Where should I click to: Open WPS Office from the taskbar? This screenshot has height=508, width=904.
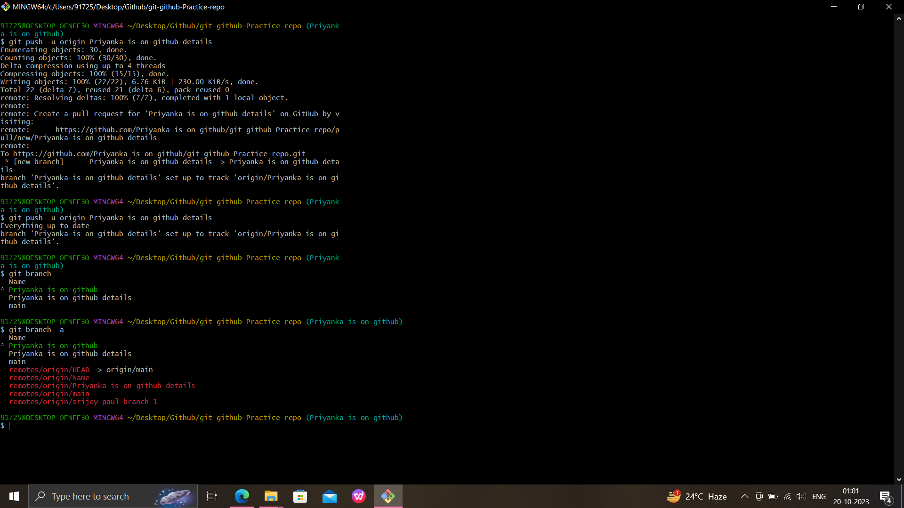coord(359,496)
